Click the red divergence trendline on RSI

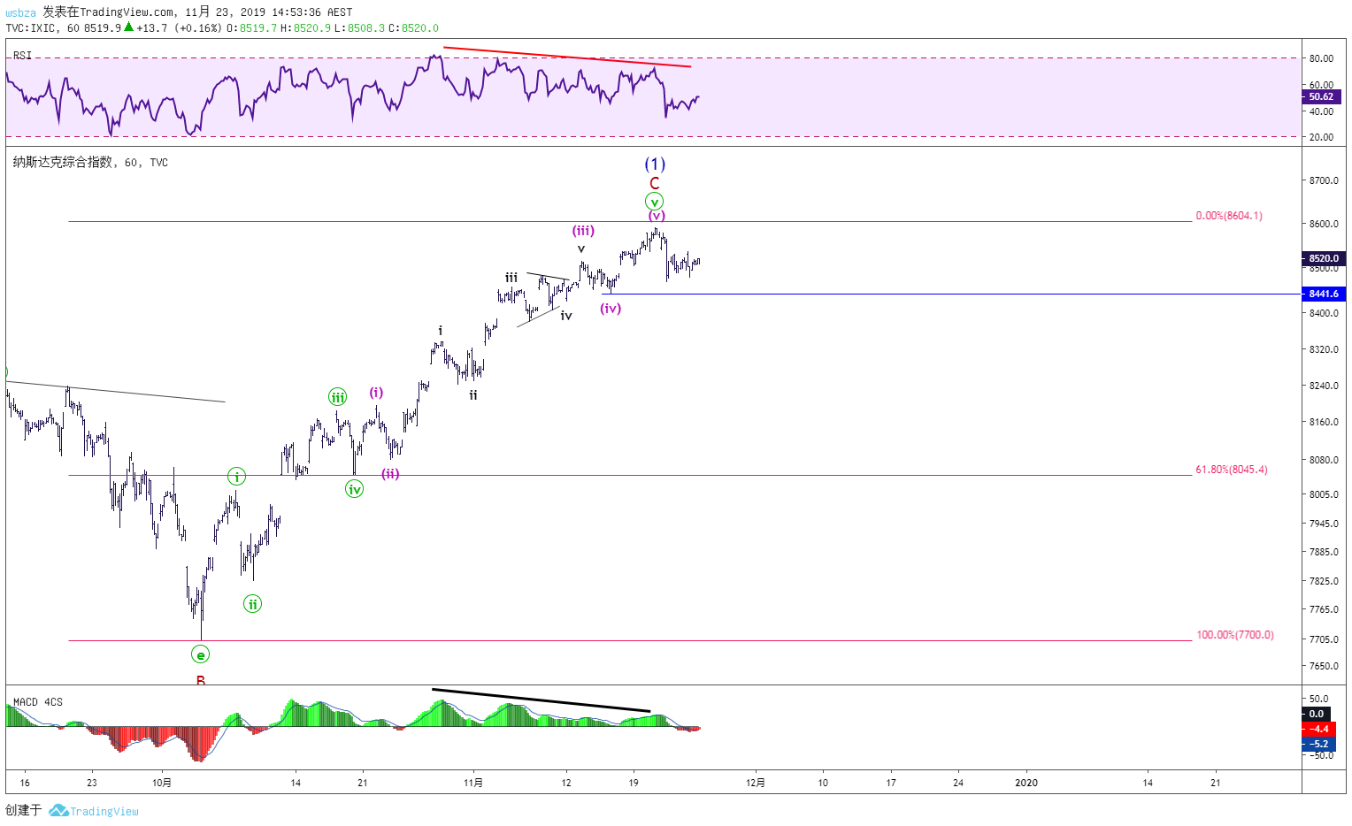click(x=567, y=57)
